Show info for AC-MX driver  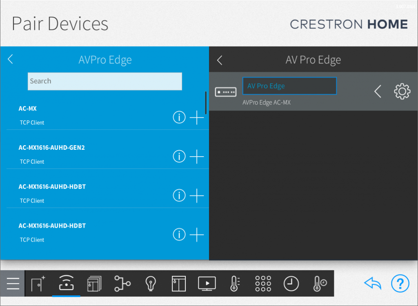(x=179, y=117)
